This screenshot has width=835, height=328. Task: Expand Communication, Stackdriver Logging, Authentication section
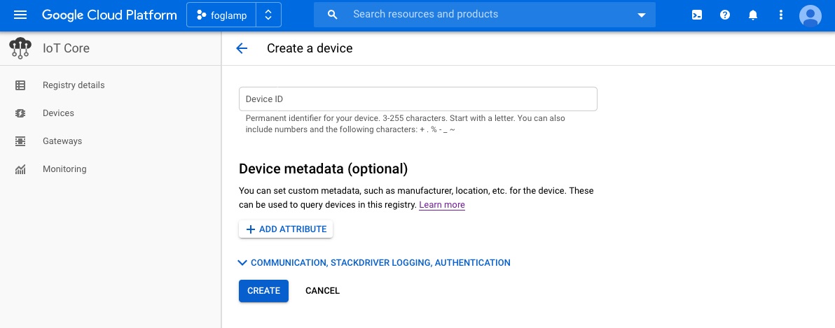(x=374, y=263)
